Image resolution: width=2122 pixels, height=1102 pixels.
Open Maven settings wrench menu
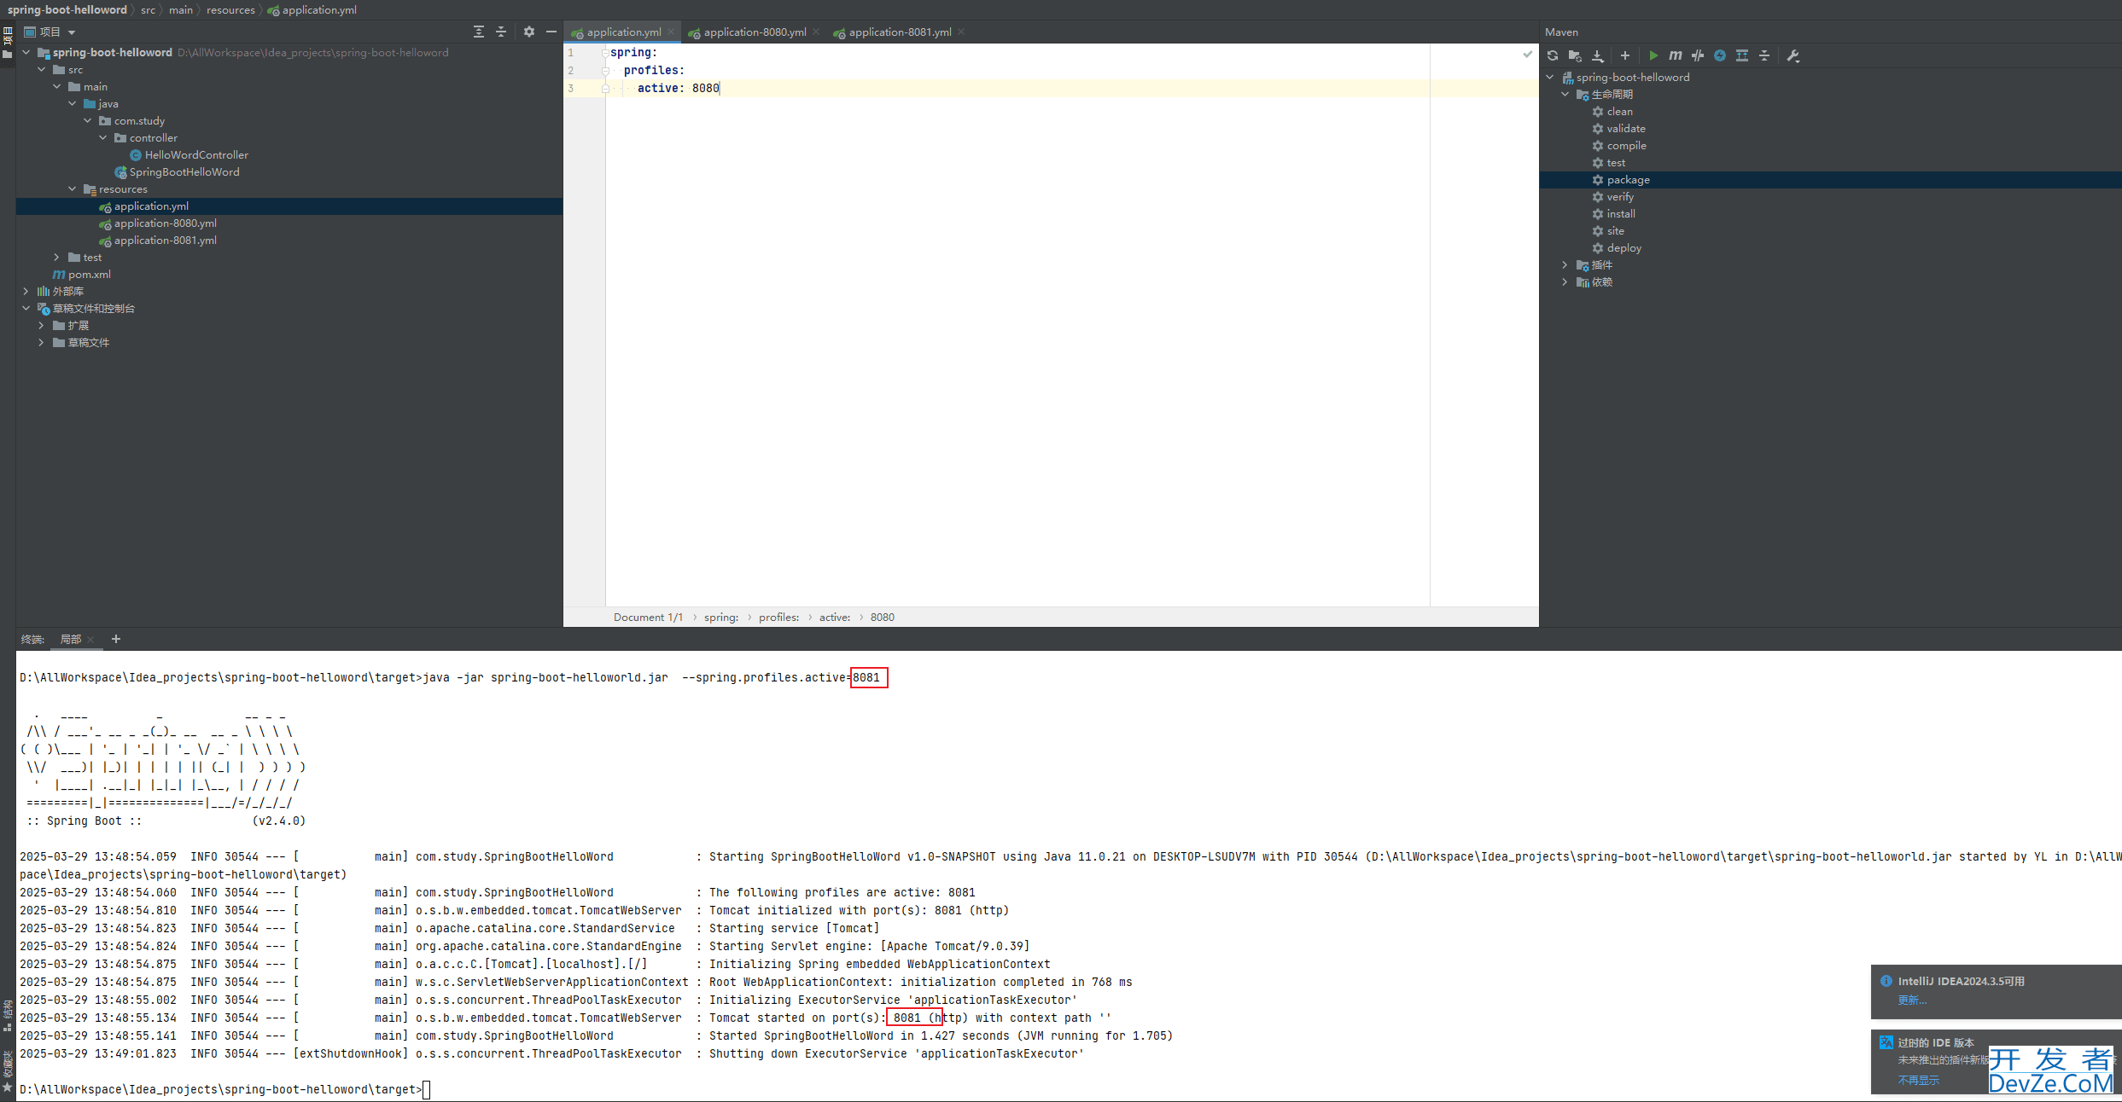coord(1793,55)
